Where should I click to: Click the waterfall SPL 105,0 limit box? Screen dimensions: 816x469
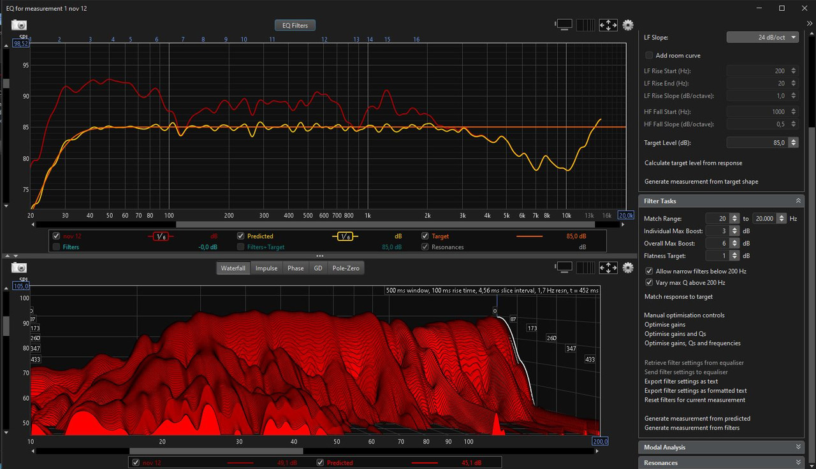click(x=21, y=286)
